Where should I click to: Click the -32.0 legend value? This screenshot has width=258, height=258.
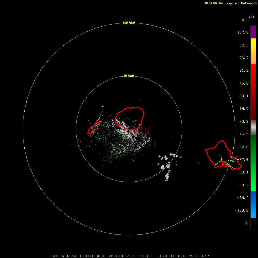coord(243,147)
